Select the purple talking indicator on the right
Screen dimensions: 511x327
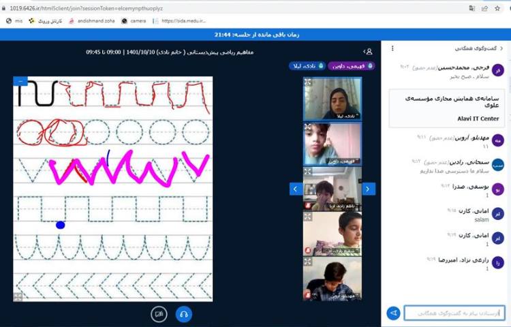[351, 66]
